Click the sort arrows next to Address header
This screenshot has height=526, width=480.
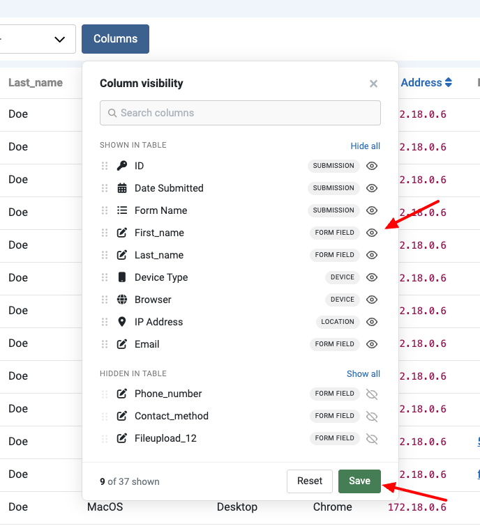pyautogui.click(x=449, y=82)
